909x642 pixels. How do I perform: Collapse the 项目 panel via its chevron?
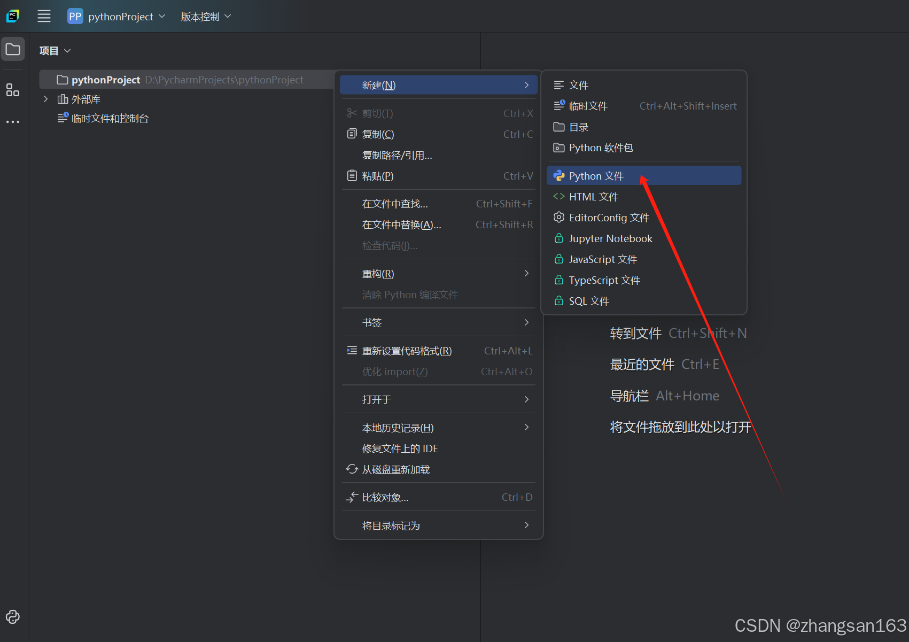point(67,50)
